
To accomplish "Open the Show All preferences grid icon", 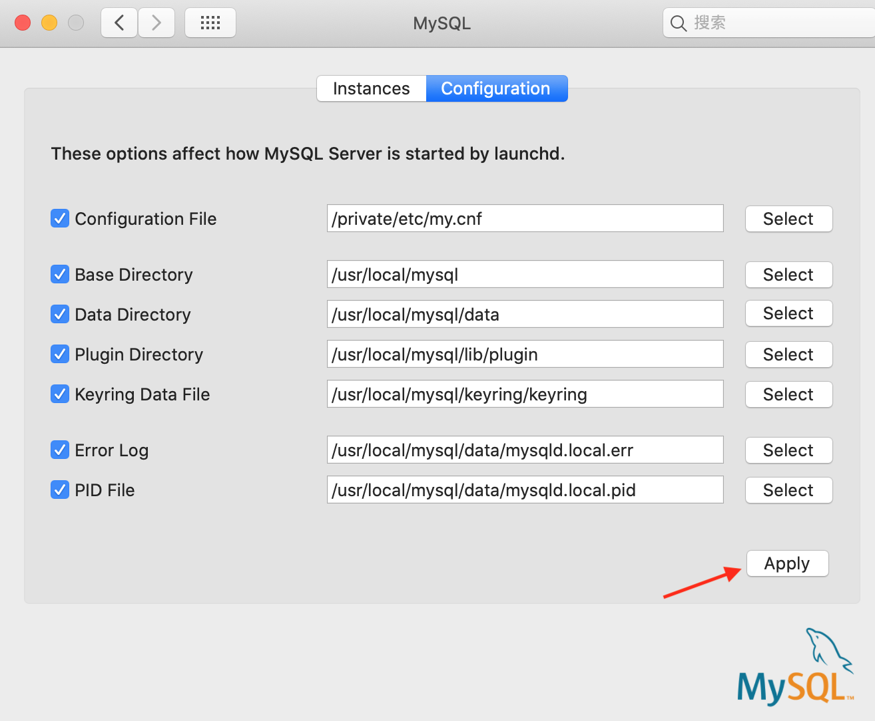I will [210, 22].
